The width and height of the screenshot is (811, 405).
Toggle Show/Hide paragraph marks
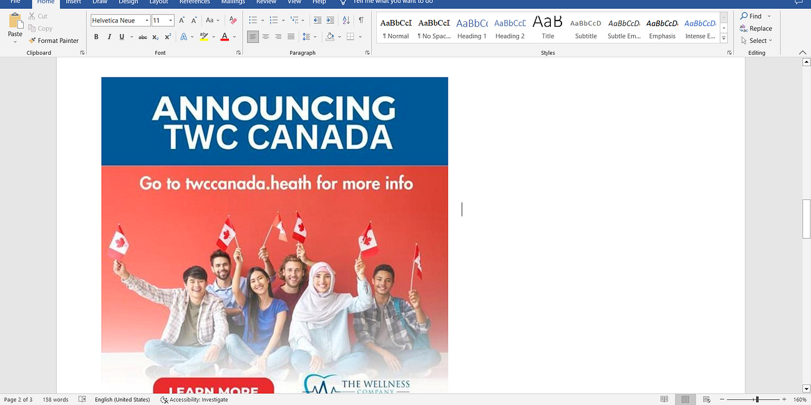[x=361, y=21]
